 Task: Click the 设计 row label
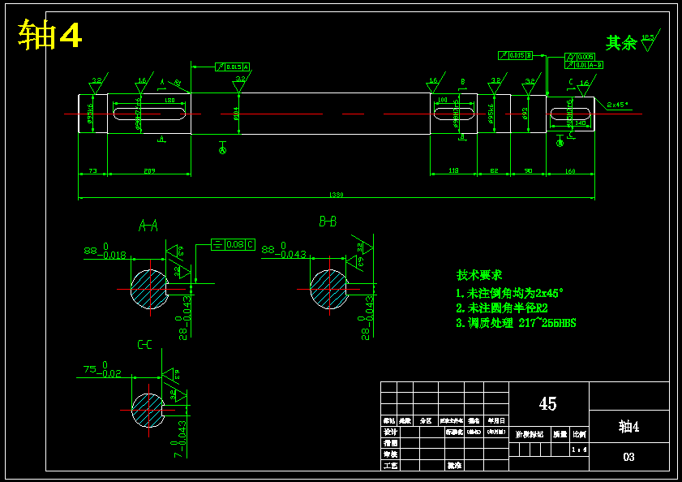[390, 432]
